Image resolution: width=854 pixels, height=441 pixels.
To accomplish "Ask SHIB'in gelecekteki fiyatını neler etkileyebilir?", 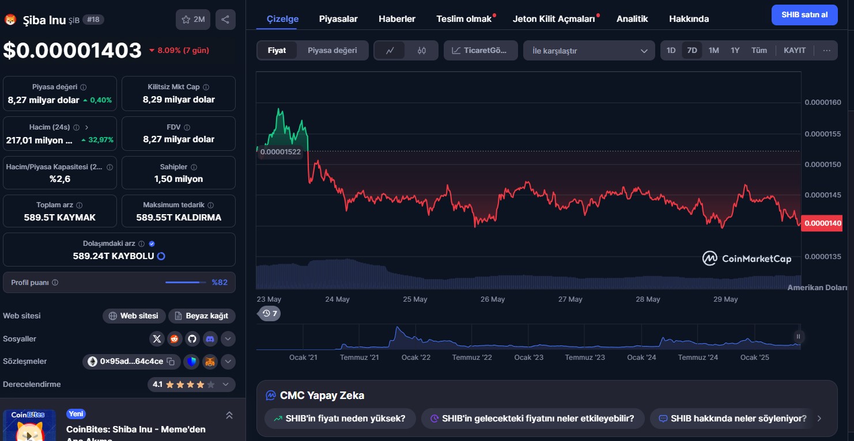I will tap(532, 419).
